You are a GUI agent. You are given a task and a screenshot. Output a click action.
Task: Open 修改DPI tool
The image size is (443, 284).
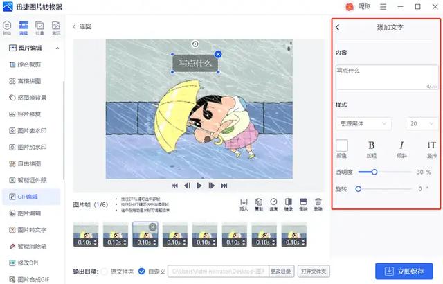coord(24,263)
